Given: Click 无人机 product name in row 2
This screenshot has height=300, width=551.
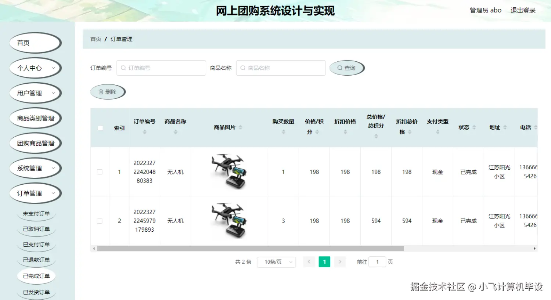Looking at the screenshot, I should 175,221.
